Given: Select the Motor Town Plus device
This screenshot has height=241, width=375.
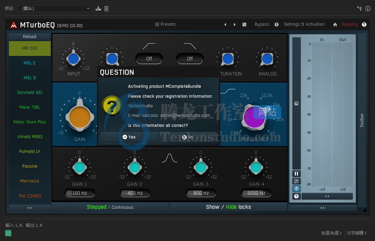Looking at the screenshot, I should click(30, 122).
